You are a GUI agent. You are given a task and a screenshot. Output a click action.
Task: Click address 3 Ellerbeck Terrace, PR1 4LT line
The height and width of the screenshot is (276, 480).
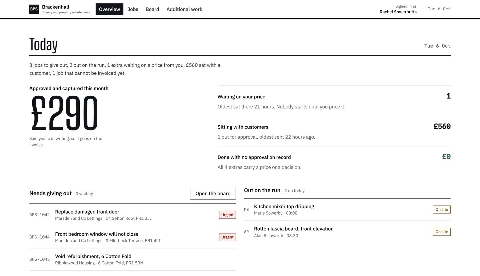[133, 241]
